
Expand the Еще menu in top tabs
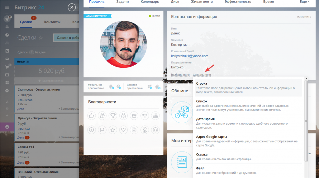pos(304,2)
